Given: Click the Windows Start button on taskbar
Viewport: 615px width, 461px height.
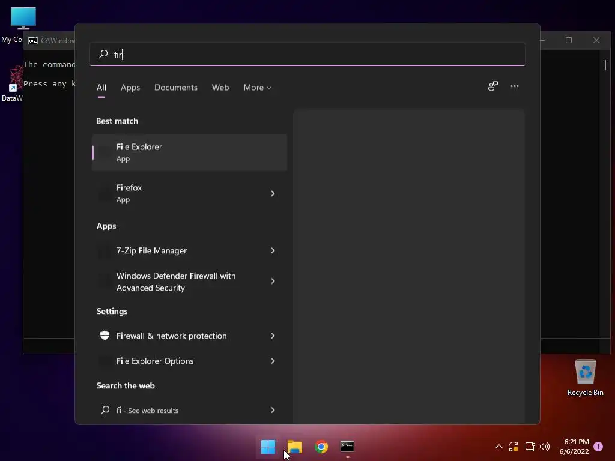Looking at the screenshot, I should [268, 447].
